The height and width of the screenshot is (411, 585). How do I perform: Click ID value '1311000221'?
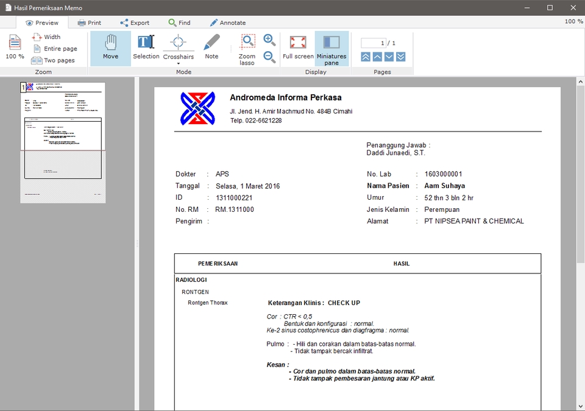point(234,198)
